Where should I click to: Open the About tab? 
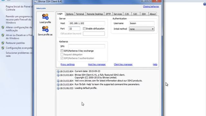tap(153, 14)
